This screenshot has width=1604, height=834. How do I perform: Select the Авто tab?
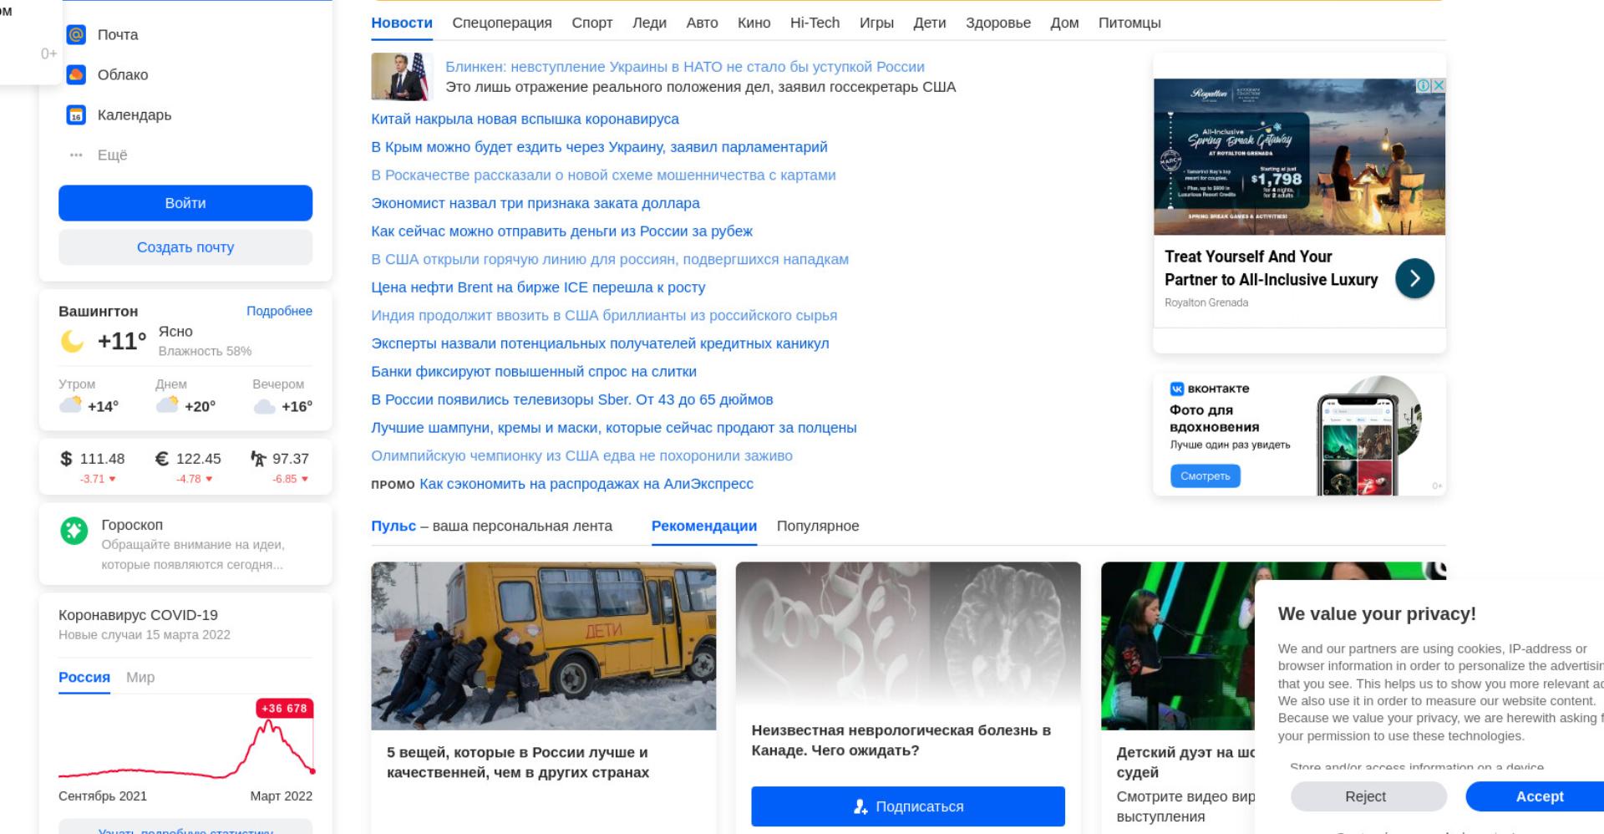coord(702,23)
